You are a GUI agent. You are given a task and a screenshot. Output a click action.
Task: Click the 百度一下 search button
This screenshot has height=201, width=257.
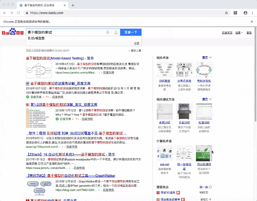(131, 32)
